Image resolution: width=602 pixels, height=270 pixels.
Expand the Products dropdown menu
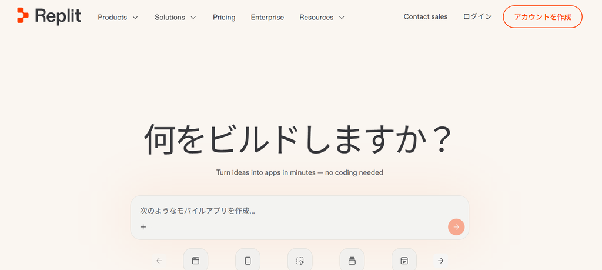118,17
